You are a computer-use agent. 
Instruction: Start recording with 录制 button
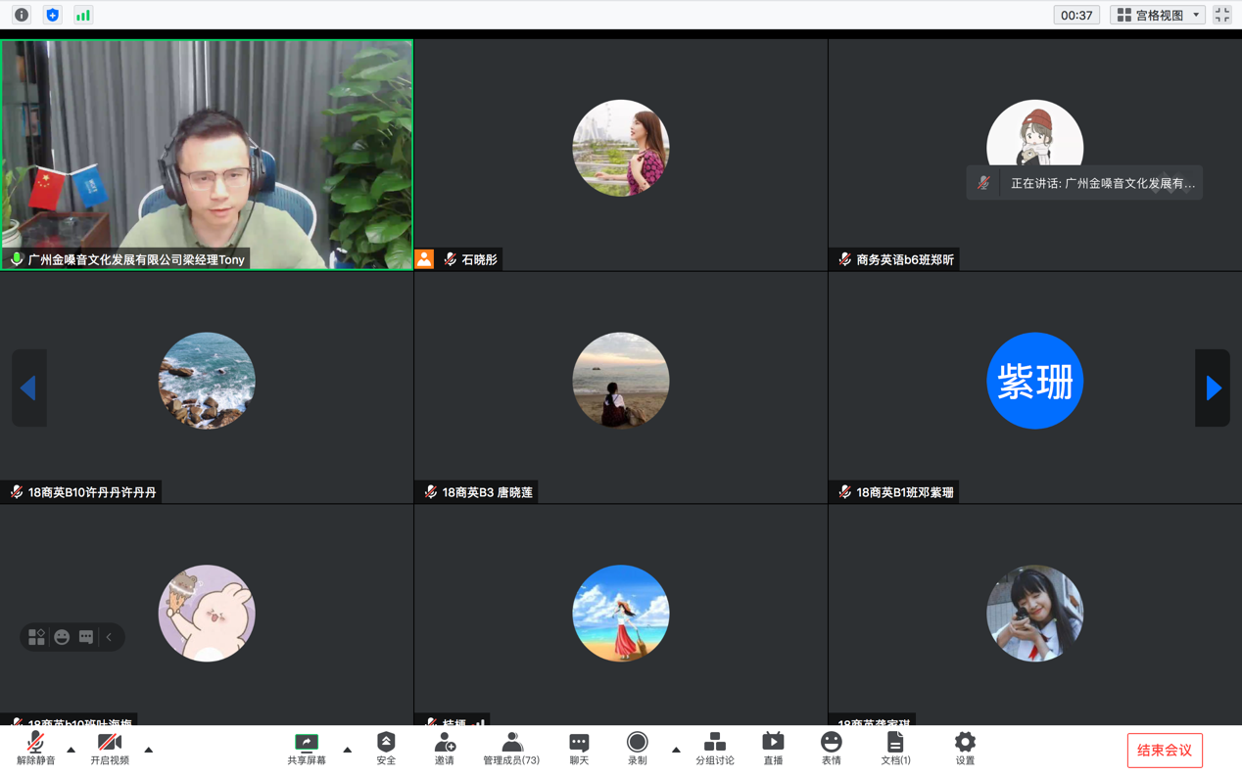[637, 749]
